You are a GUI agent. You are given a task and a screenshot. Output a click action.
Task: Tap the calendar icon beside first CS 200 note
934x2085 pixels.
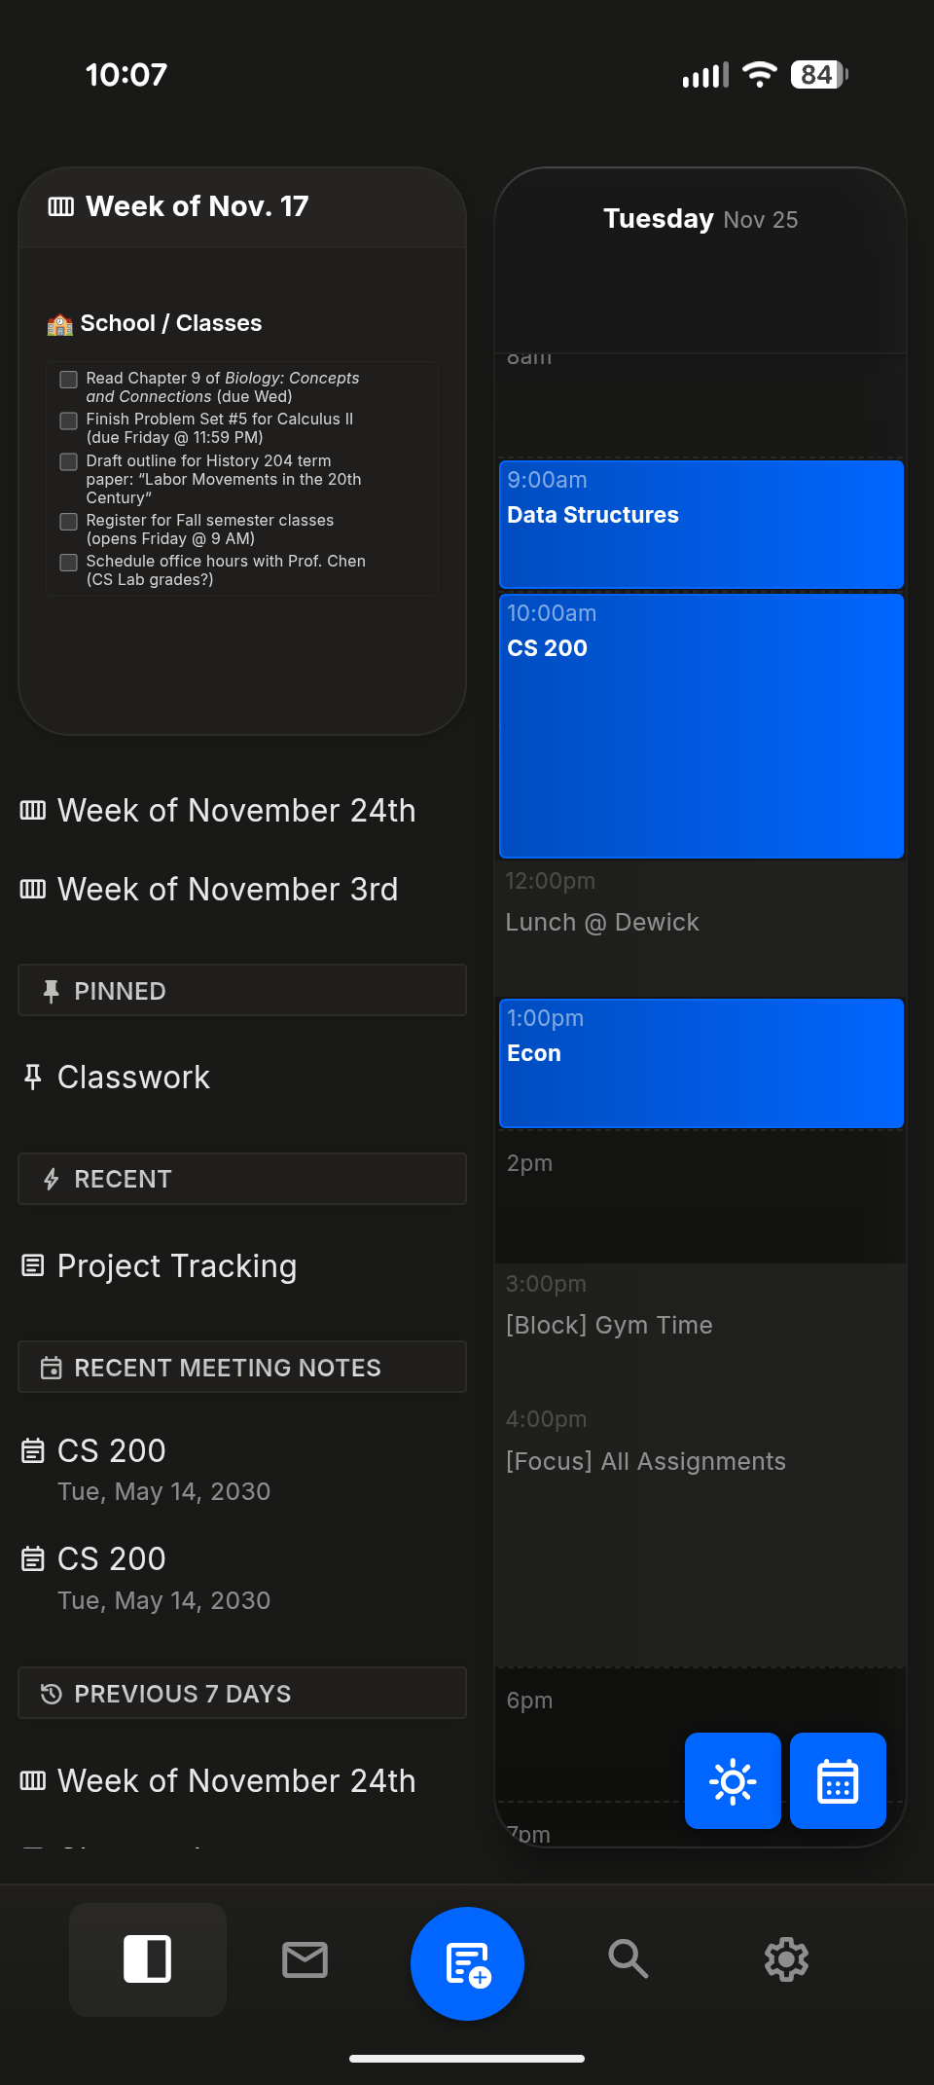[32, 1449]
